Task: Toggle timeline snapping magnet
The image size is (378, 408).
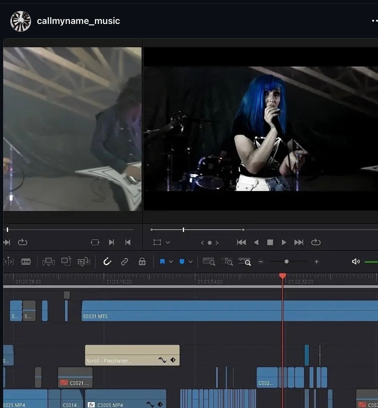Action: click(107, 262)
